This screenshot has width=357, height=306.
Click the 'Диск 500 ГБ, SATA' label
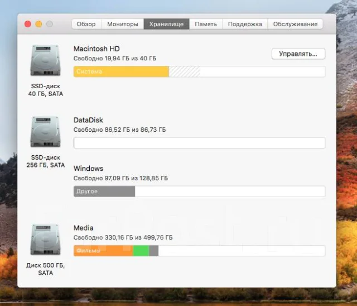pos(46,269)
